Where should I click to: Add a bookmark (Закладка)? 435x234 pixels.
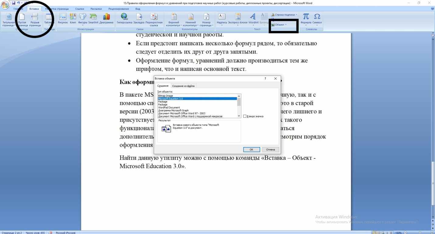[139, 19]
